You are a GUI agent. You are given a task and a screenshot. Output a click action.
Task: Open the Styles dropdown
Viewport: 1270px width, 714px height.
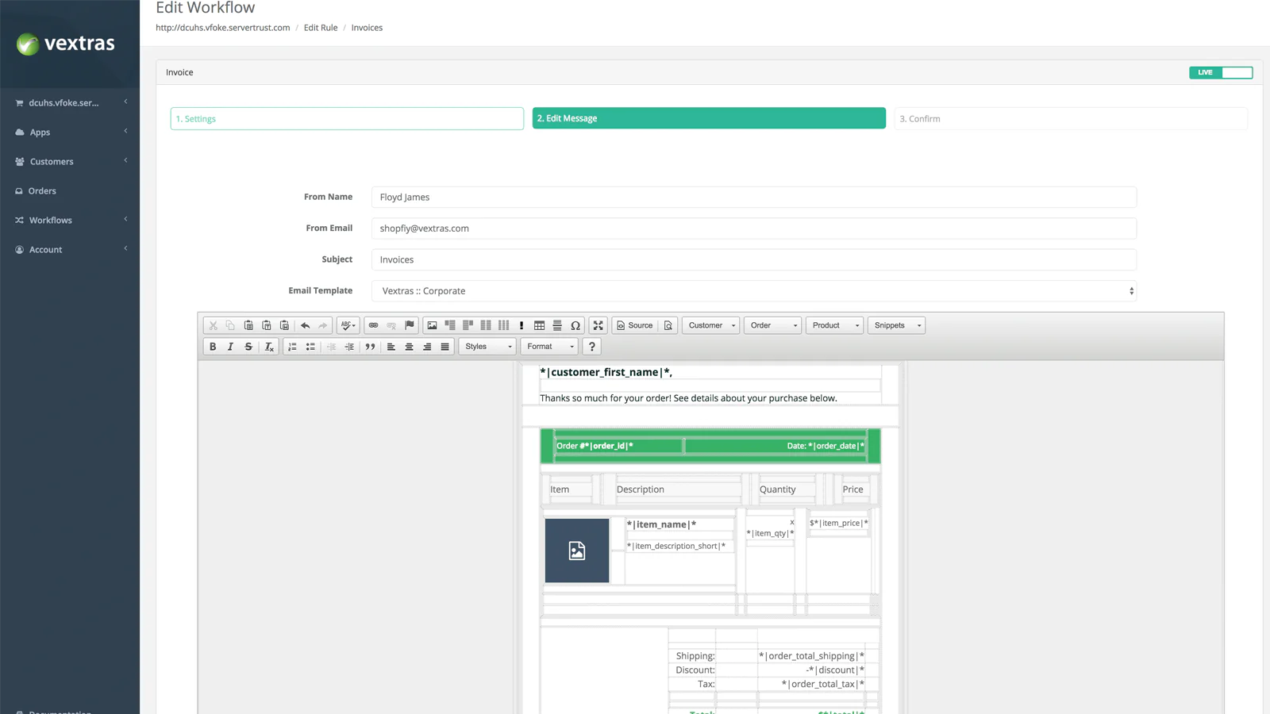[x=487, y=347]
